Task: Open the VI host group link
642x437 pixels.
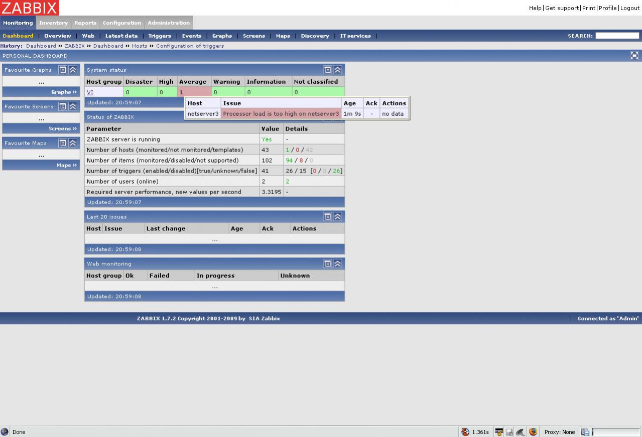Action: pyautogui.click(x=90, y=92)
